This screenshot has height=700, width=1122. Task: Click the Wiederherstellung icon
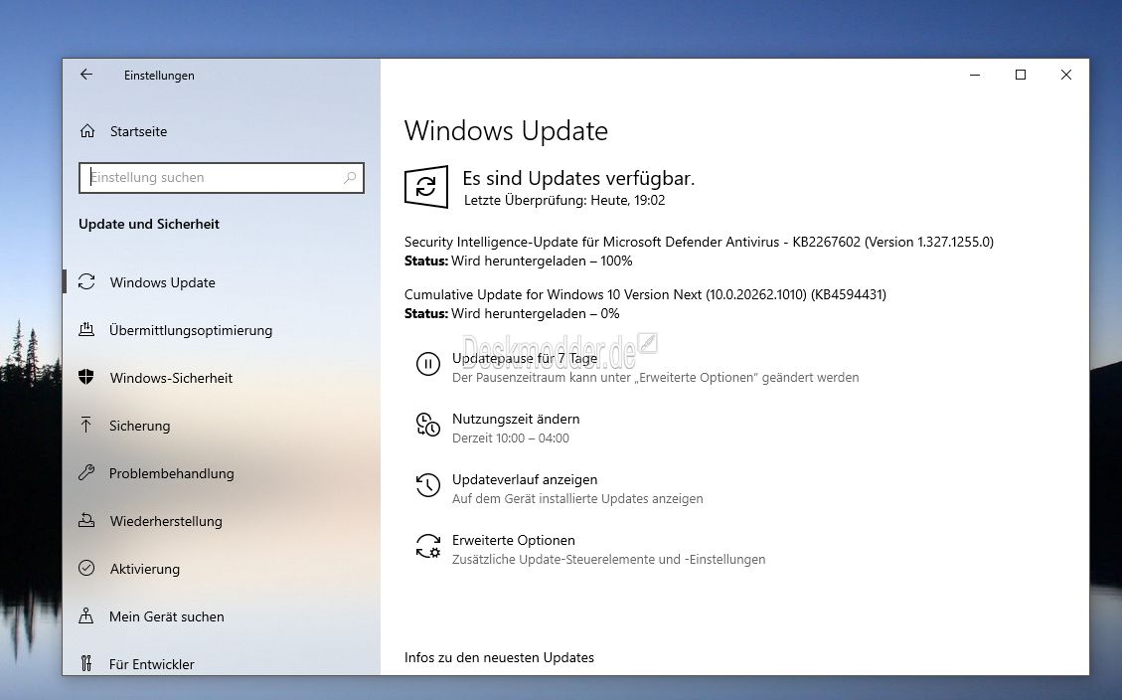click(86, 520)
